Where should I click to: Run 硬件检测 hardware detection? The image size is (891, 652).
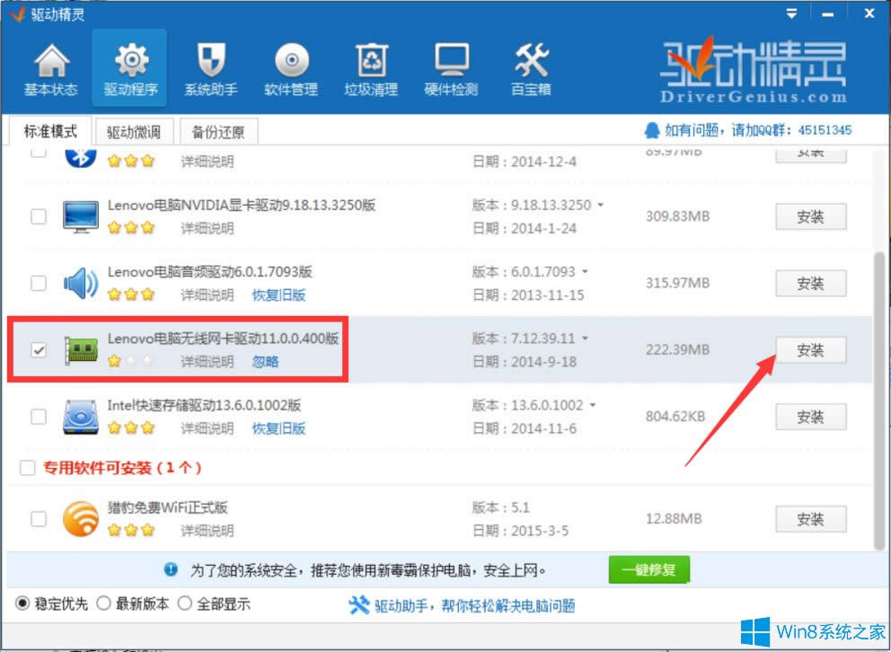[450, 67]
